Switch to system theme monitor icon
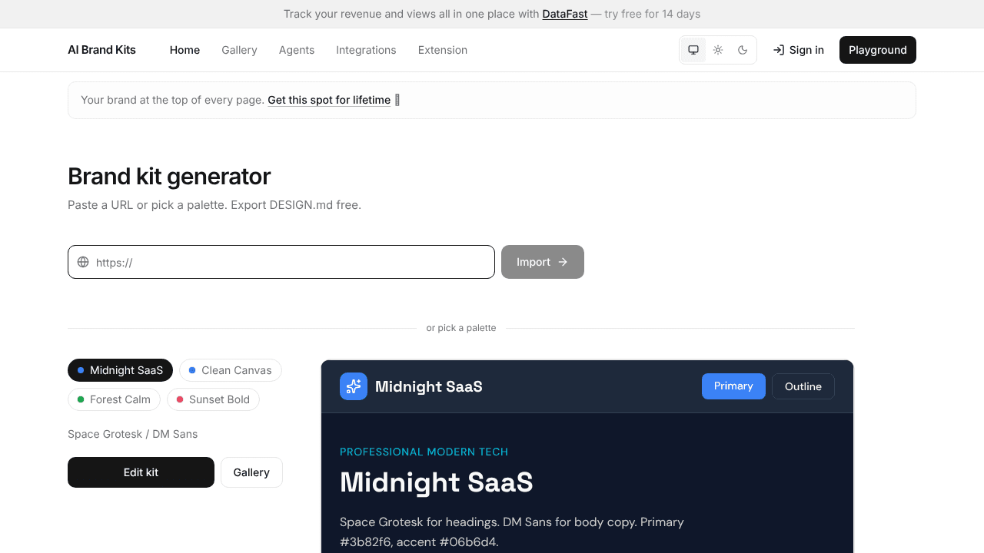 693,50
